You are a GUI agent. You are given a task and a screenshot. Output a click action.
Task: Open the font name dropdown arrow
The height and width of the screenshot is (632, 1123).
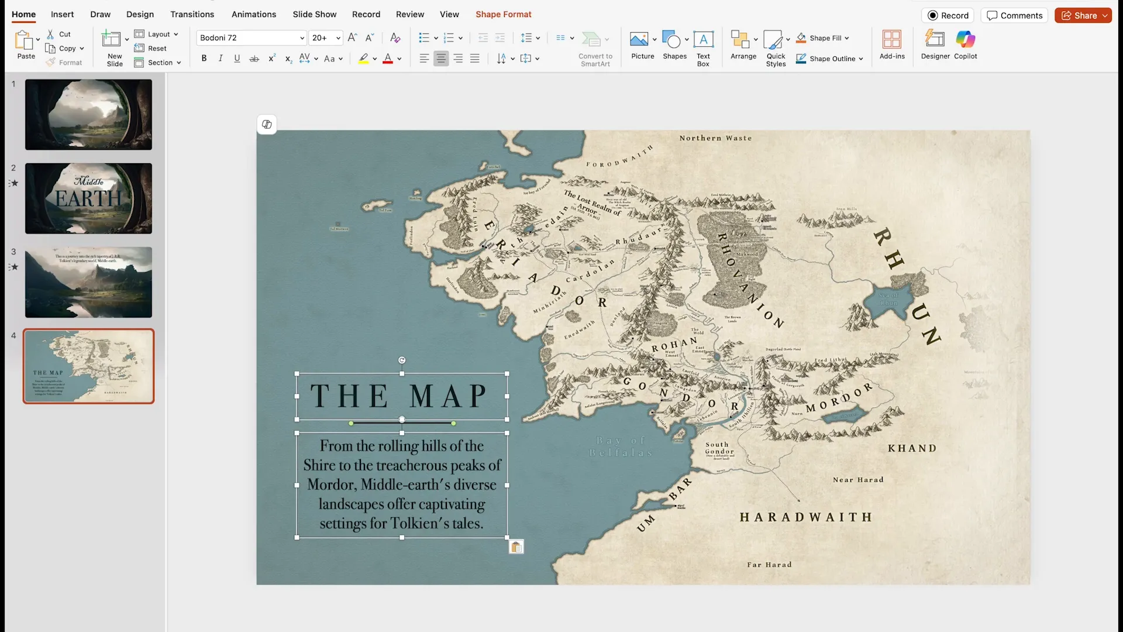click(x=302, y=38)
